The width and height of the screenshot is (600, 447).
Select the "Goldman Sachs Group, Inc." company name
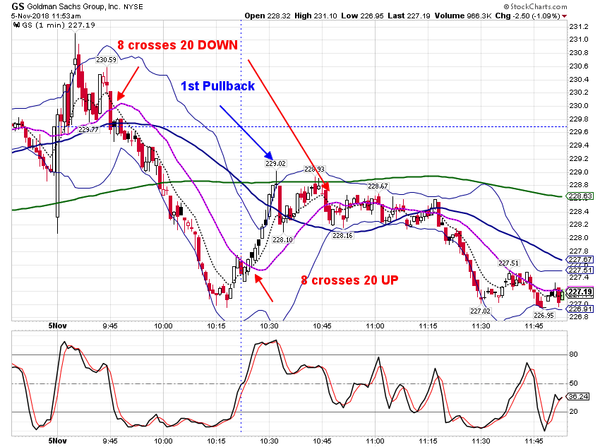click(x=73, y=6)
